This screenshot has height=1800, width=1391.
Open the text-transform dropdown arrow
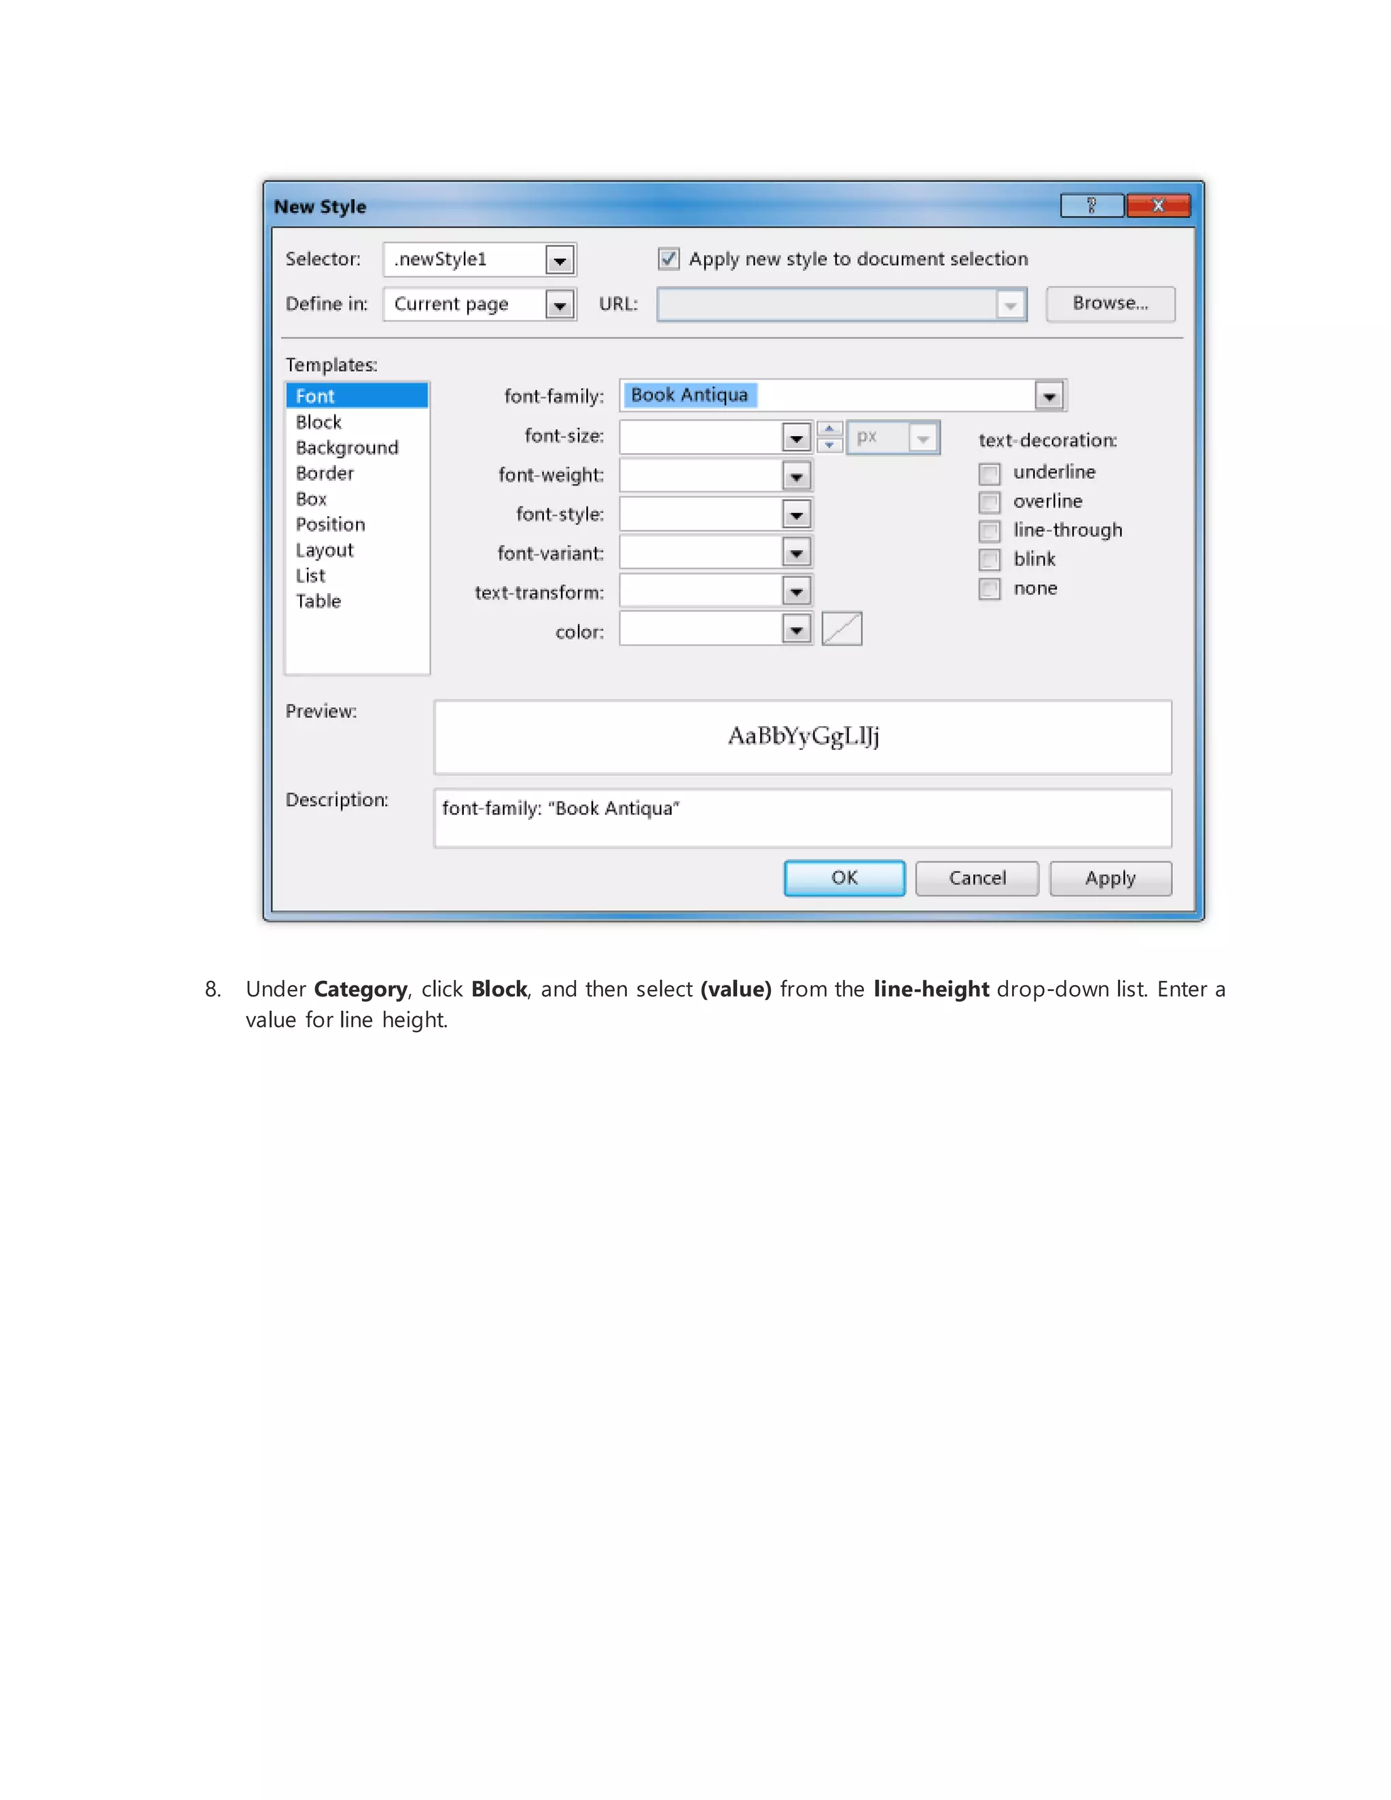(796, 592)
